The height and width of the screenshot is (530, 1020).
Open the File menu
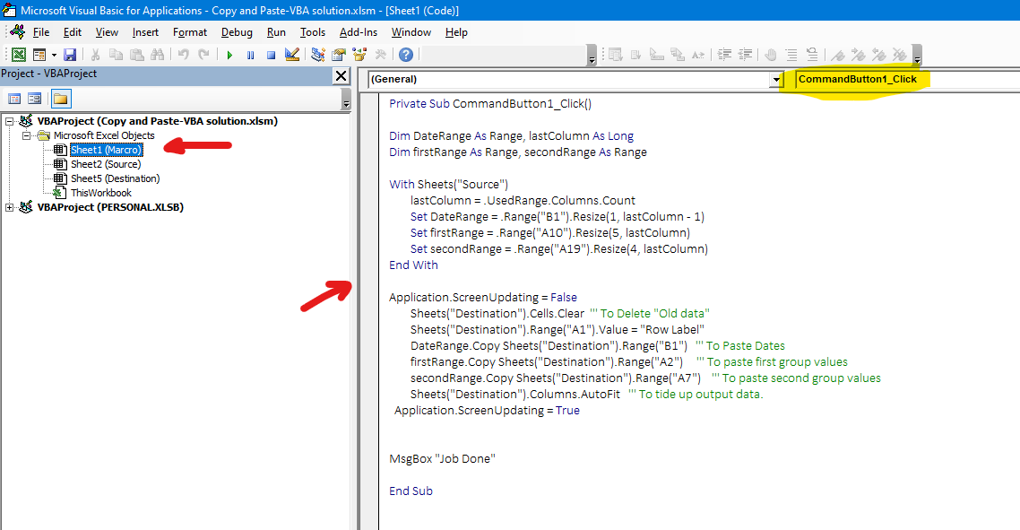click(x=41, y=32)
